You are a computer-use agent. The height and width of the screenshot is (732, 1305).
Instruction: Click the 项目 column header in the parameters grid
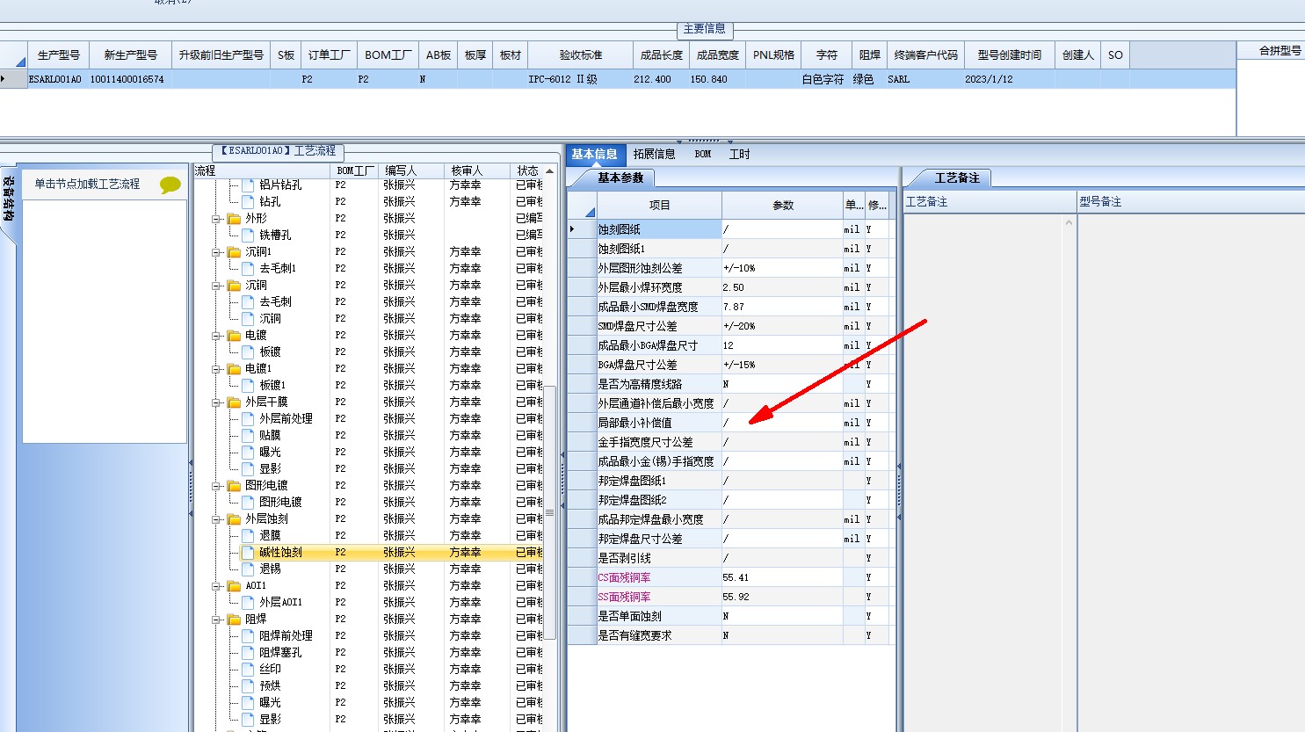coord(660,206)
